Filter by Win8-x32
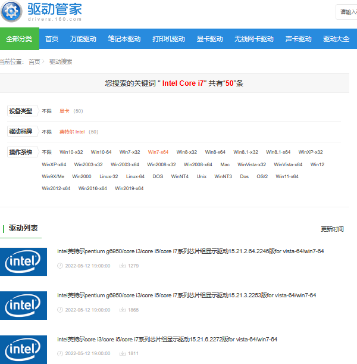The image size is (357, 364). (x=187, y=152)
